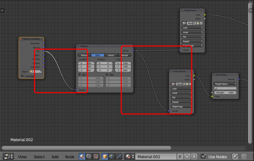The image size is (254, 161).
Task: Click upper Image Texture Vector input socket
Action: click(x=180, y=50)
